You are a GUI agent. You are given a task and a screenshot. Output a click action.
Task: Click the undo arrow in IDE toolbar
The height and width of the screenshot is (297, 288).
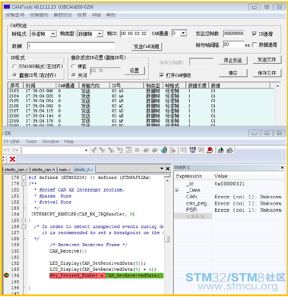(6, 150)
